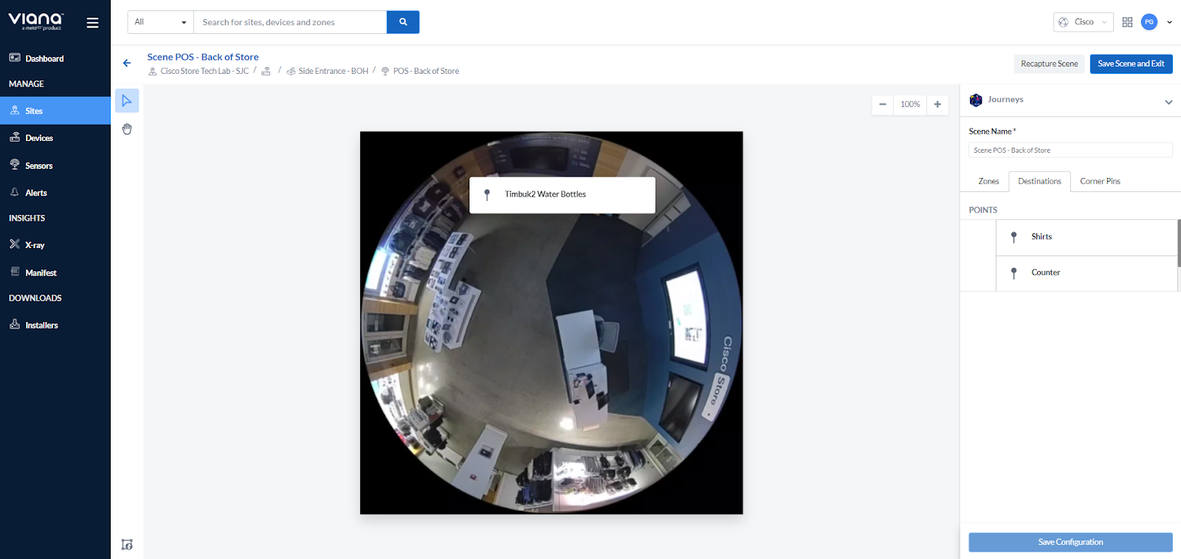Click the Recapture Scene button
The height and width of the screenshot is (559, 1181).
tap(1049, 64)
